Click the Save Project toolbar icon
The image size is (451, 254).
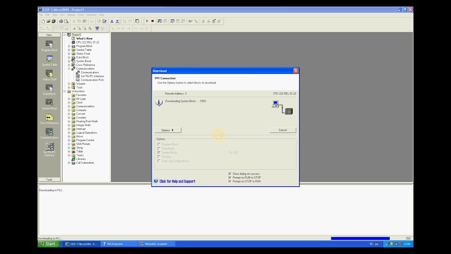point(54,21)
